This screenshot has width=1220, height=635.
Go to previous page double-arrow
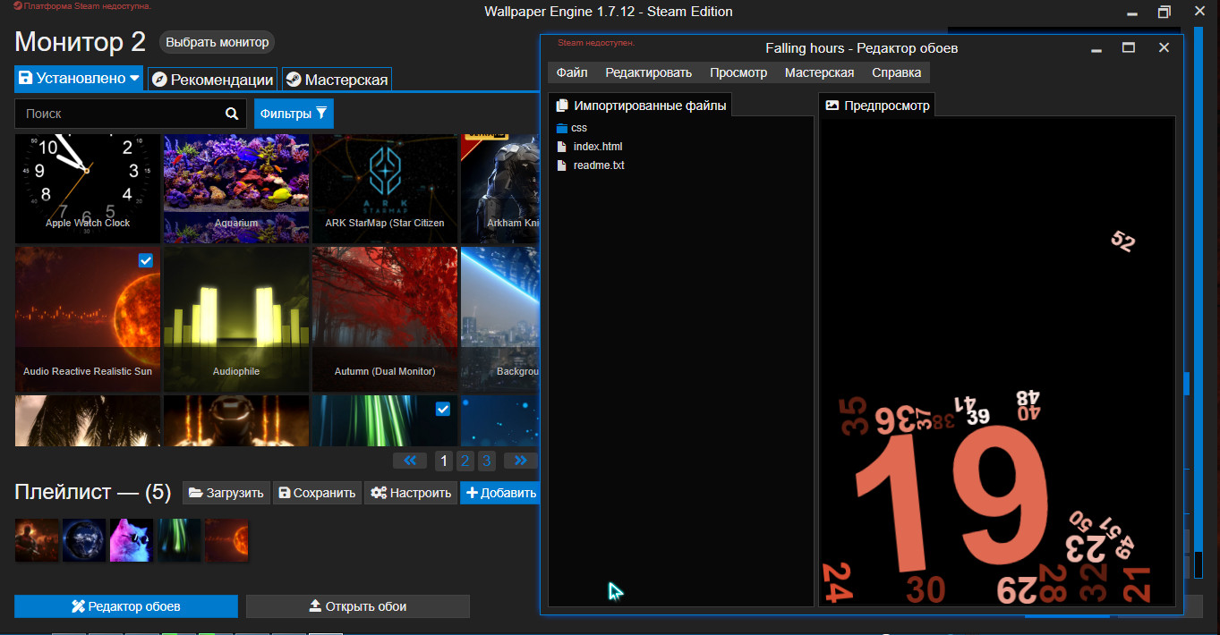click(410, 461)
